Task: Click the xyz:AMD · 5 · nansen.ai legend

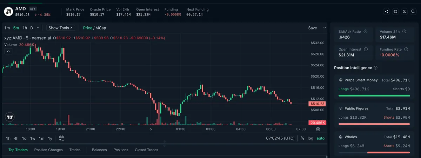Action: coord(27,38)
